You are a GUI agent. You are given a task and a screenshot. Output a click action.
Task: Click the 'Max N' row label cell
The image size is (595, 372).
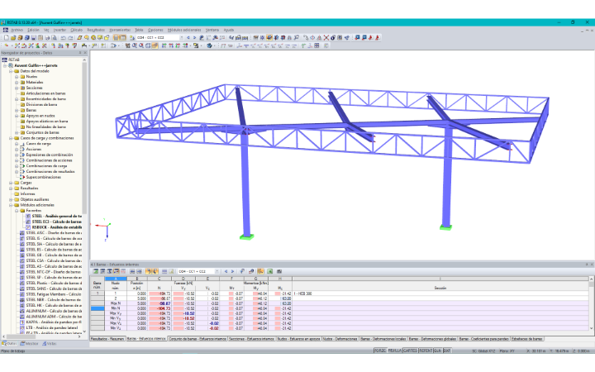pos(116,303)
